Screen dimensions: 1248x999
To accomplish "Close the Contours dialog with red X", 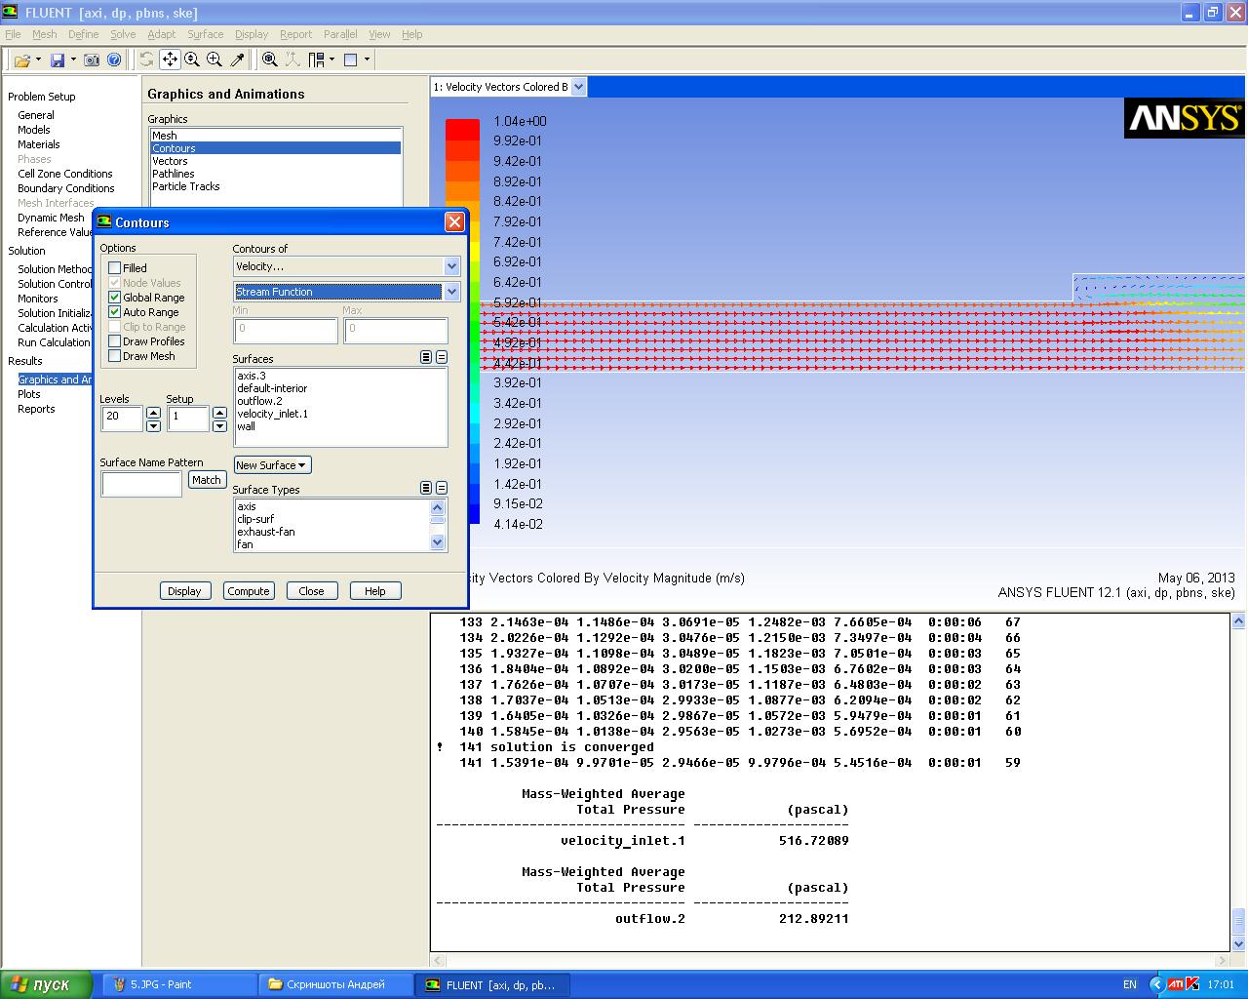I will click(454, 222).
